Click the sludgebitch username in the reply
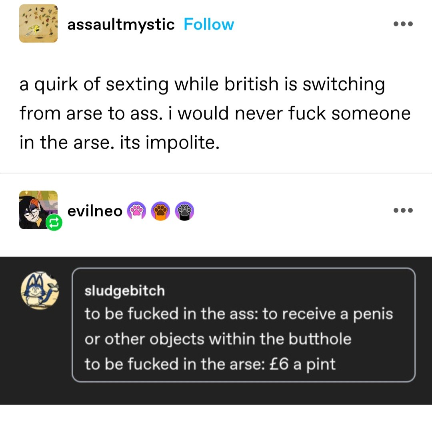Viewport: 432px width, 421px height. [124, 291]
